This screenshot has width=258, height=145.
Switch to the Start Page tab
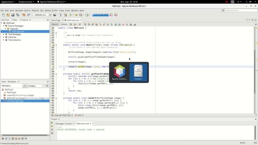pos(56,20)
